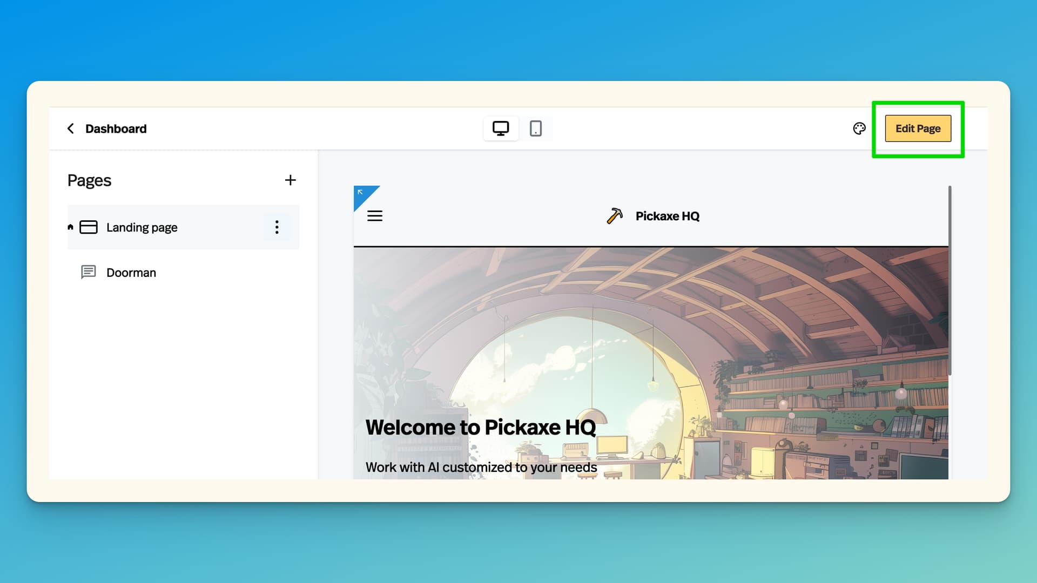This screenshot has height=583, width=1037.
Task: Click the home icon beside Landing page
Action: tap(70, 227)
